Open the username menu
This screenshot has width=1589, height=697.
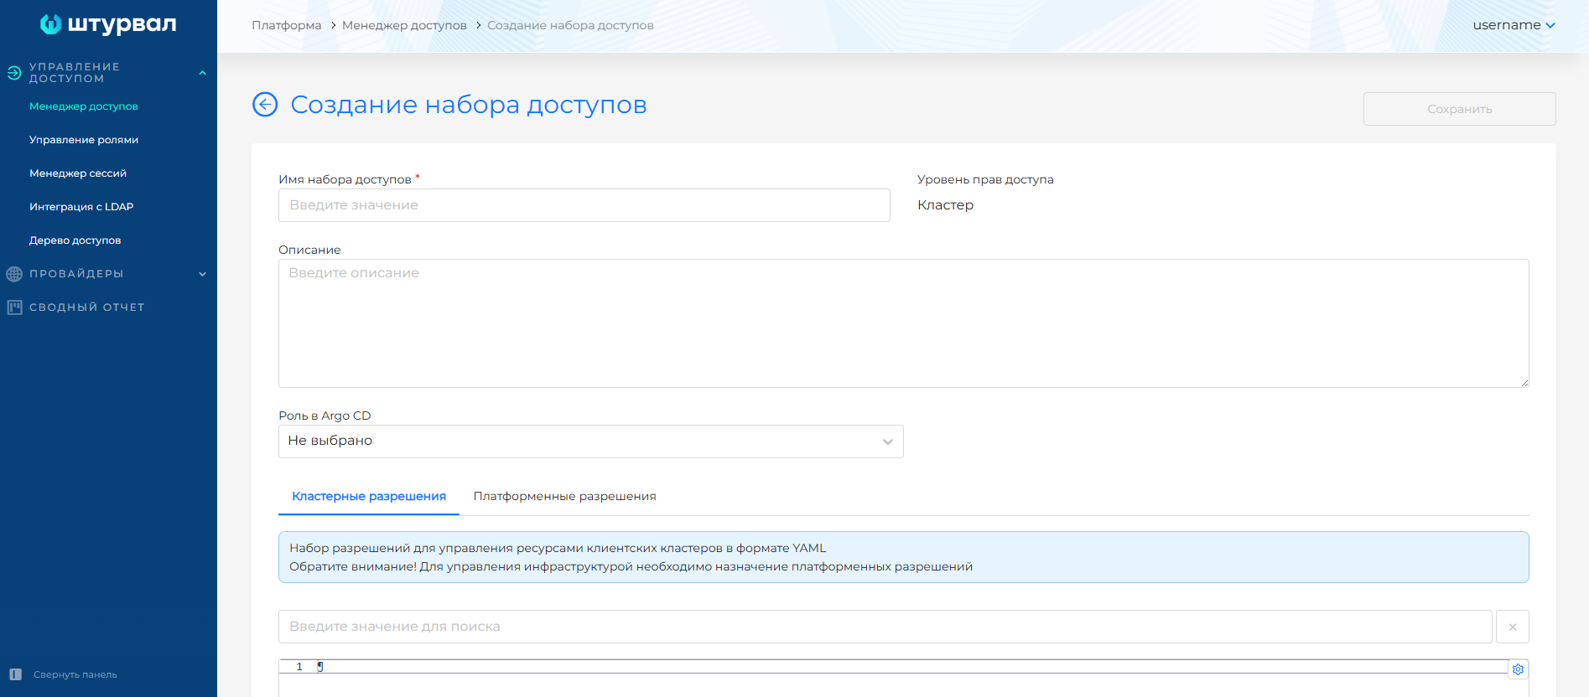point(1514,25)
